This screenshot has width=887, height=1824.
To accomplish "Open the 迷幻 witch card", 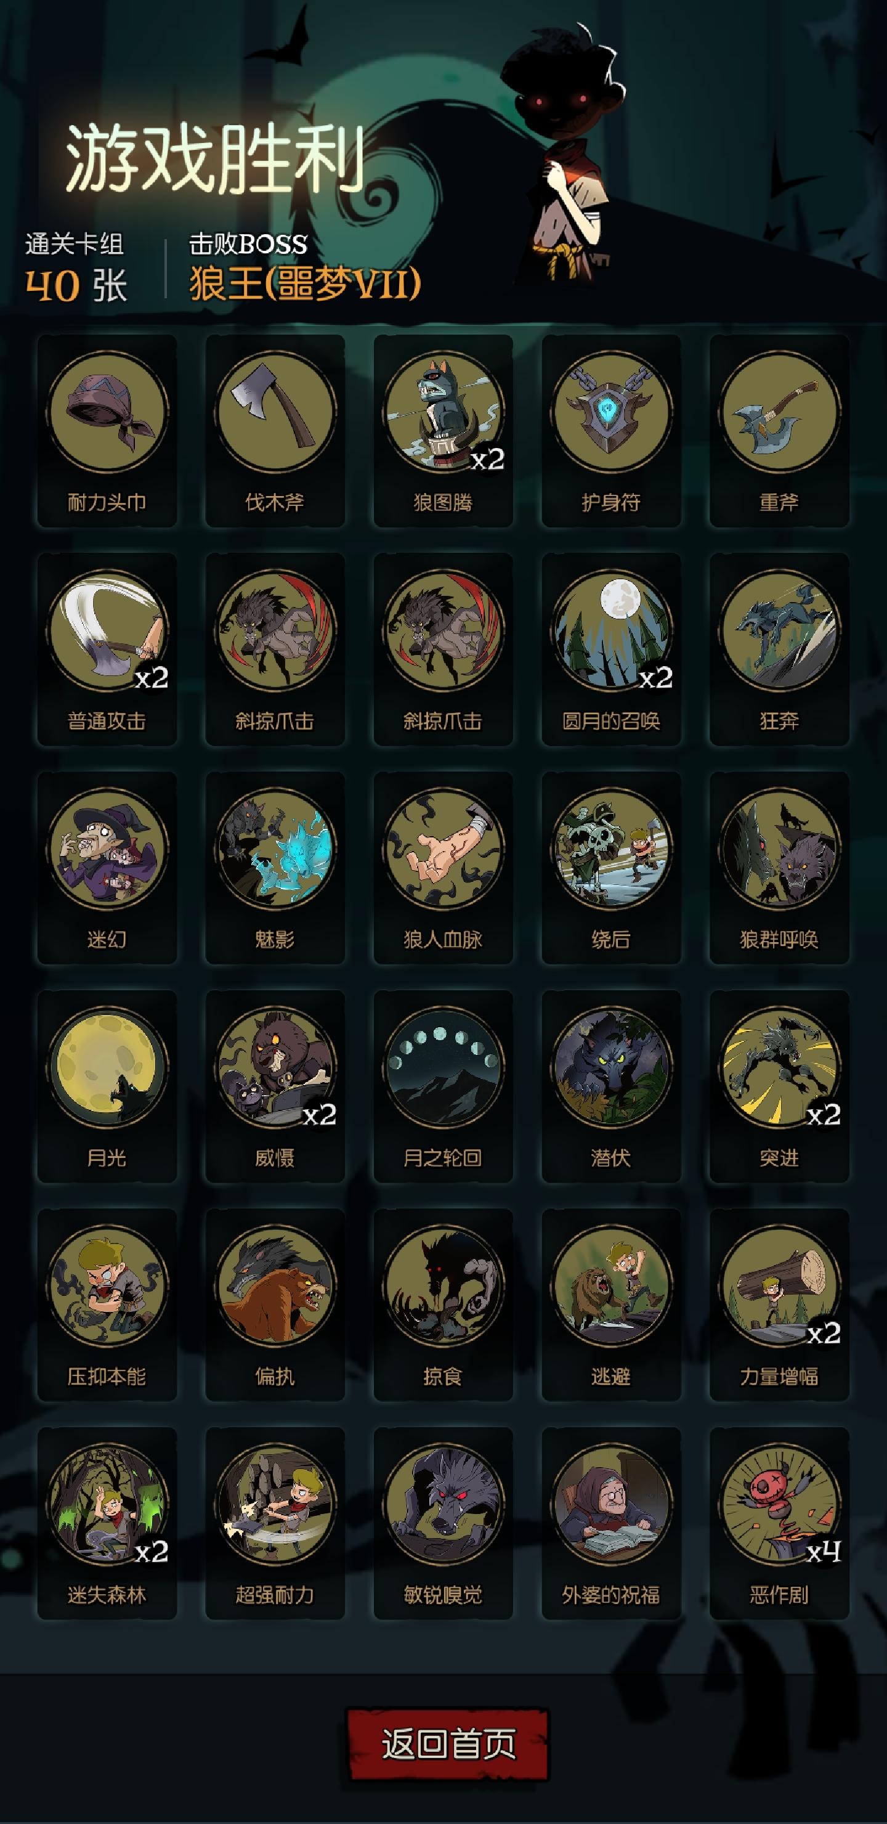I will (107, 868).
